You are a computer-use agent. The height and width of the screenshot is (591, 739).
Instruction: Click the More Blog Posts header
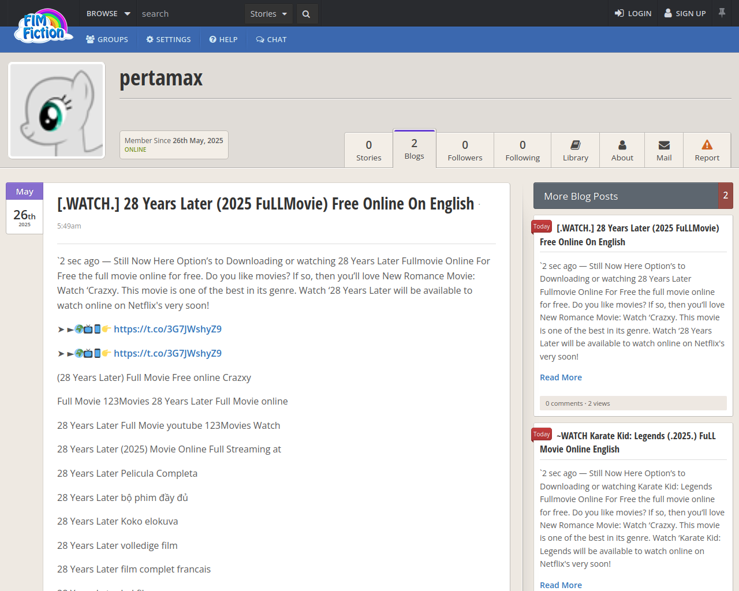[x=626, y=196]
